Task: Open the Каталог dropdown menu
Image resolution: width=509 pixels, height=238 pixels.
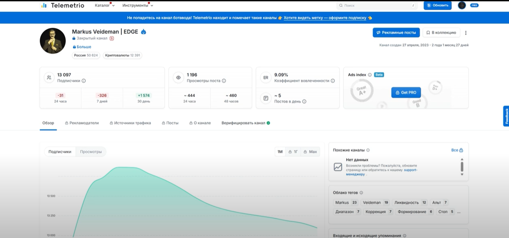Action: (105, 5)
